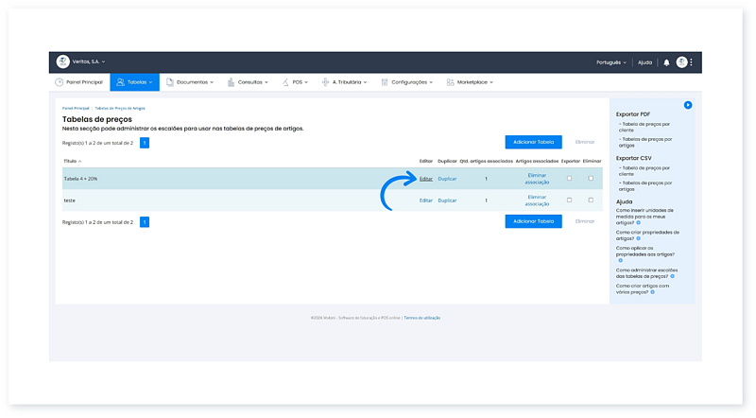Tick Eliminar checkbox for Tabela 4 + 20%

[x=591, y=178]
